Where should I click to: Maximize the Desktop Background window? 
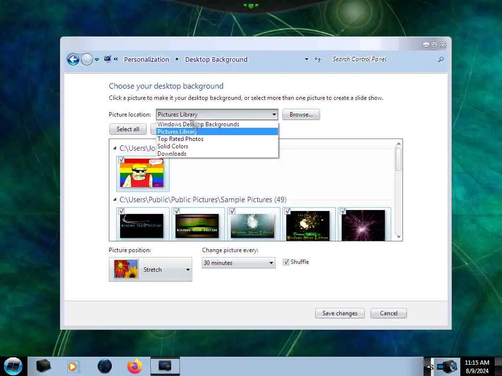click(x=434, y=46)
